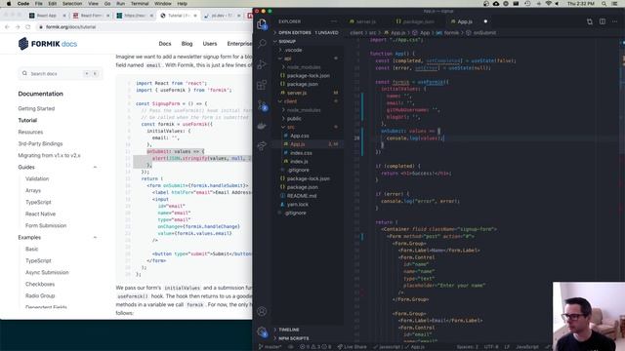Open the Docs link in the Formik header
The image size is (625, 351).
coord(165,44)
